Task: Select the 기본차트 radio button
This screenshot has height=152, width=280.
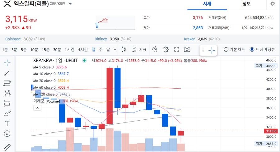Action: [x=226, y=49]
